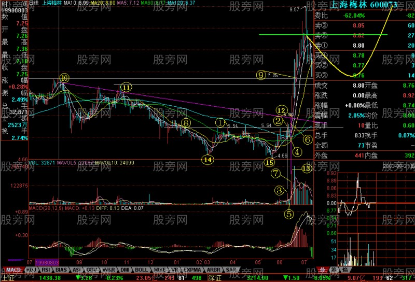This screenshot has width=415, height=282.
Task: Open the ARBR indicator tab
Action: 213,270
